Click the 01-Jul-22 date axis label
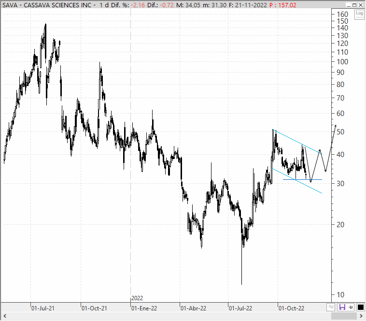The width and height of the screenshot is (366, 321). (240, 308)
